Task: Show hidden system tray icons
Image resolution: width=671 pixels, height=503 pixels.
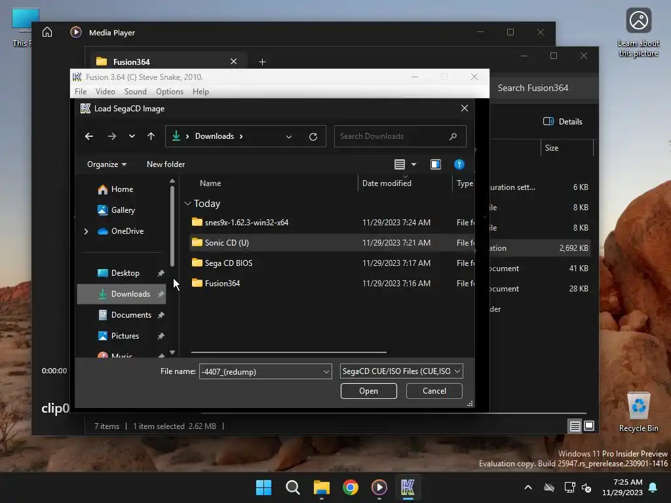Action: point(528,487)
